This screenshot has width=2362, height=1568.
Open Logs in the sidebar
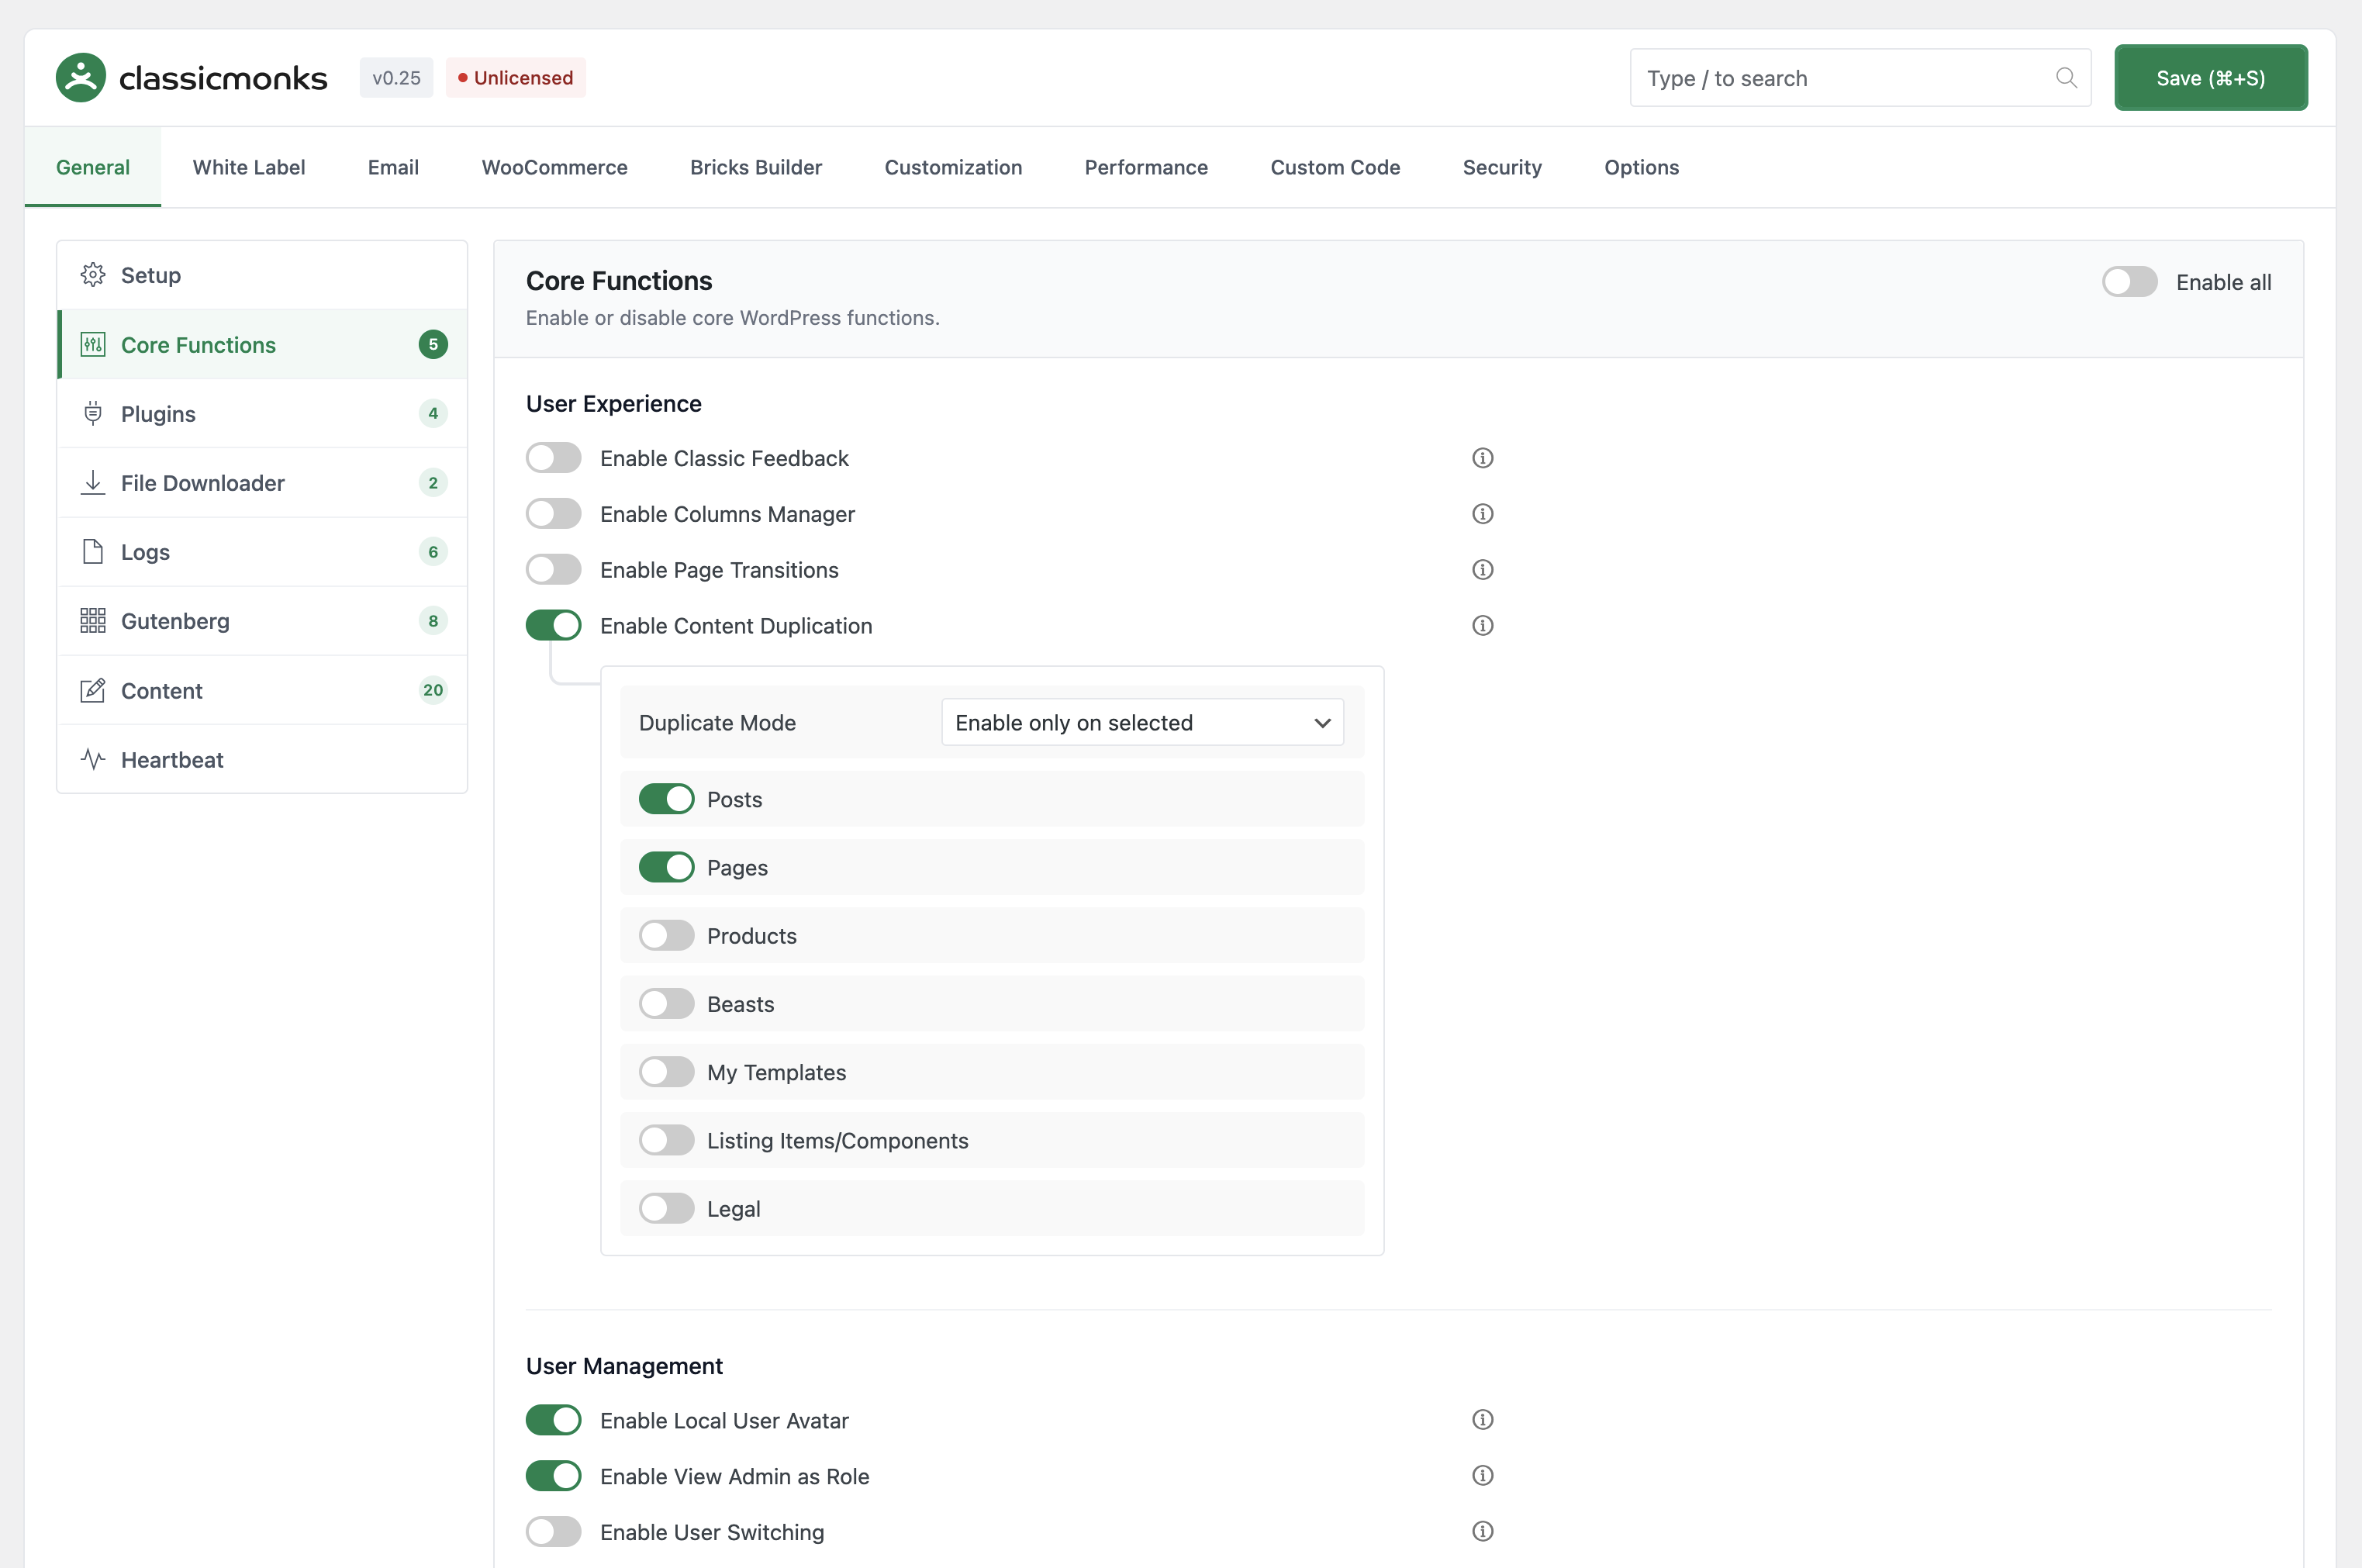pyautogui.click(x=262, y=552)
